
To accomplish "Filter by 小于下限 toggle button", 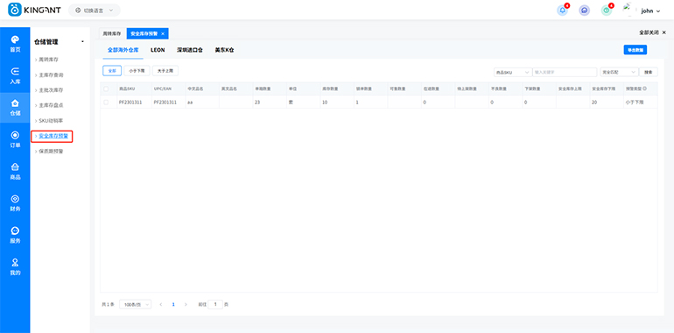I will [137, 71].
